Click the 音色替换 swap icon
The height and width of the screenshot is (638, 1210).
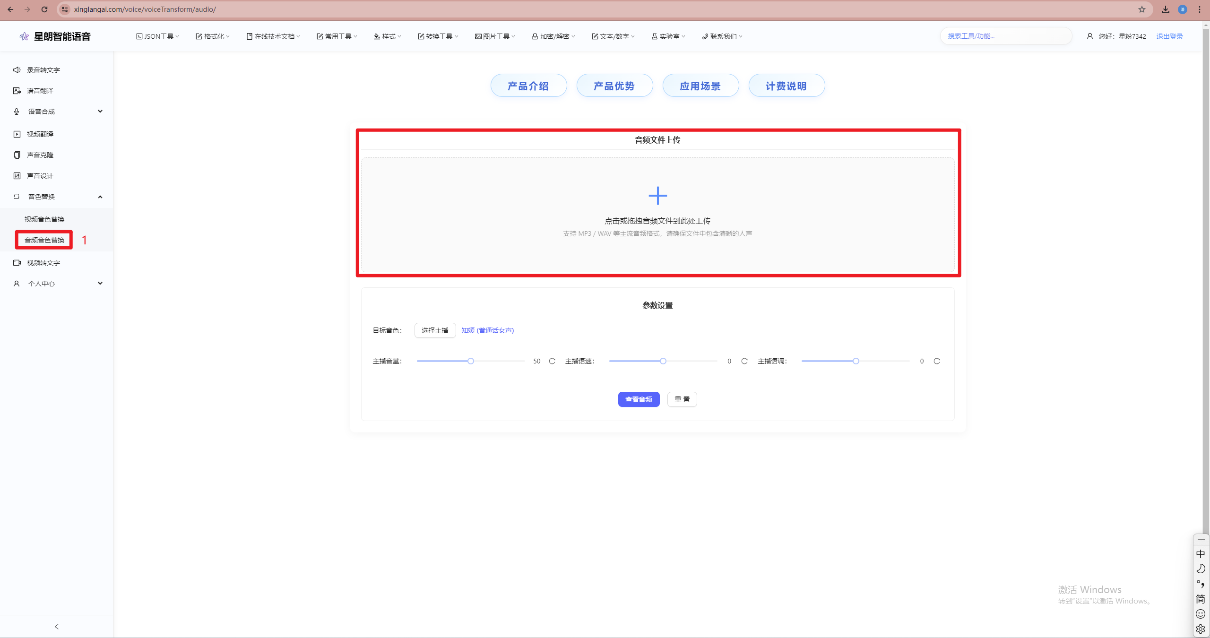(17, 197)
